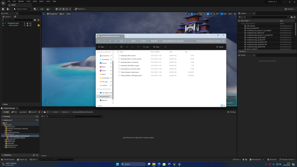Tick the select-all checkbox in File Explorer

[118, 52]
